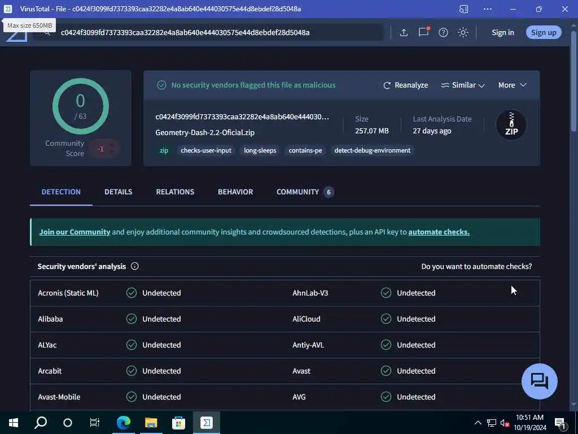This screenshot has height=434, width=578.
Task: Expand the Similar dropdown
Action: point(463,85)
